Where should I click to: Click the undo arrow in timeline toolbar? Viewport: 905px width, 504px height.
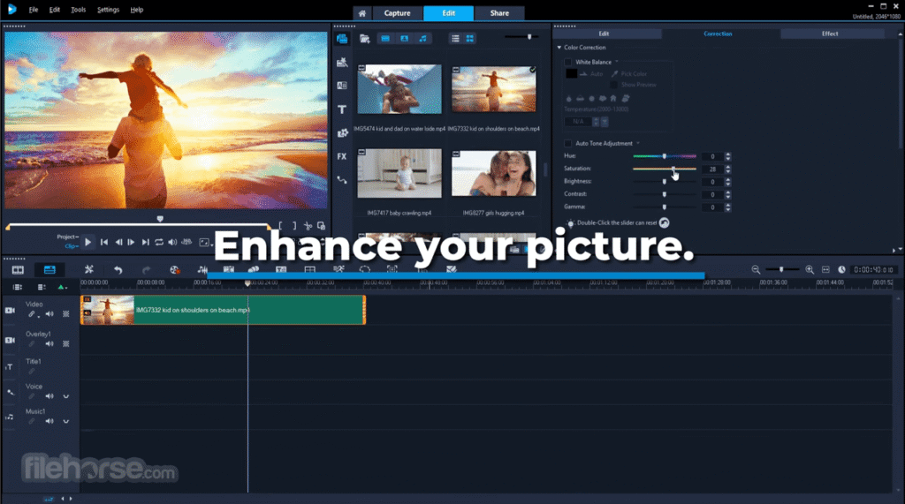[x=118, y=269]
